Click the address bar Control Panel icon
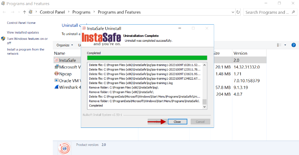The width and height of the screenshot is (299, 155). tap(31, 12)
